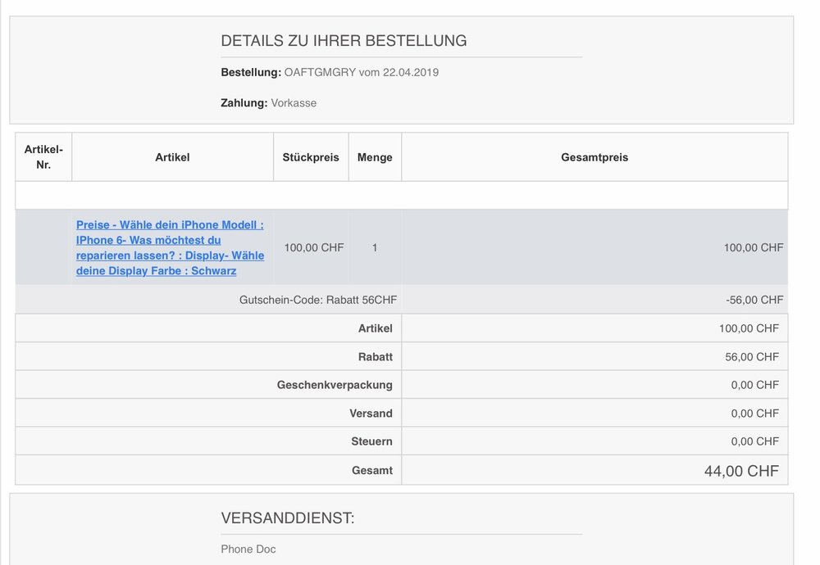820x565 pixels.
Task: Click the 'Stückpreis' column header
Action: [311, 157]
